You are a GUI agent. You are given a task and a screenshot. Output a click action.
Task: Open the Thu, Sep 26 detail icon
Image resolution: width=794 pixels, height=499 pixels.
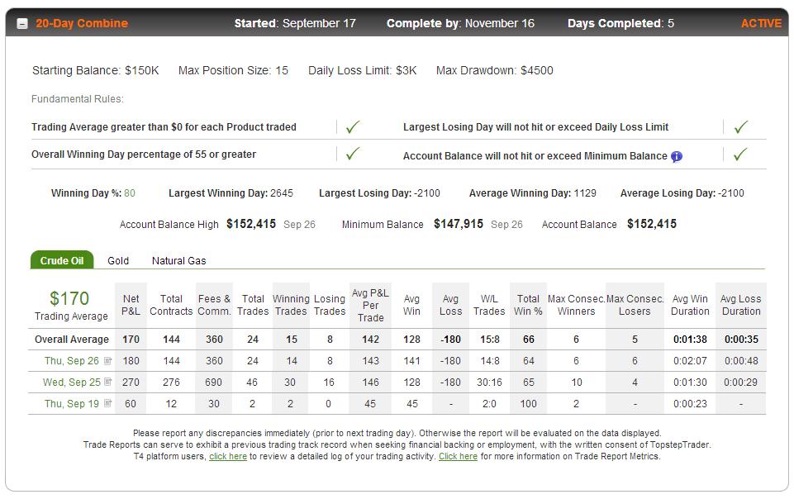click(107, 361)
